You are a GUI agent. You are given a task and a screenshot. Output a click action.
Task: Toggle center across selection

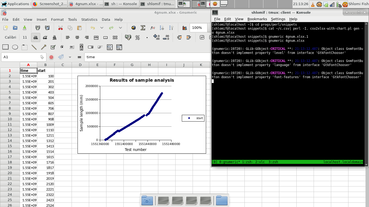96,37
